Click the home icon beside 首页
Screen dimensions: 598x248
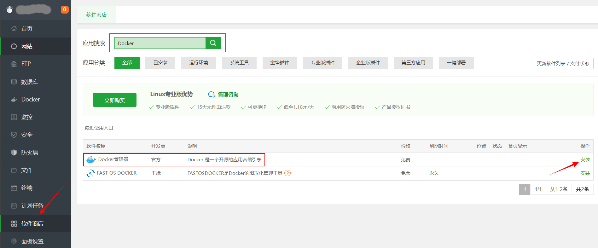[x=14, y=28]
